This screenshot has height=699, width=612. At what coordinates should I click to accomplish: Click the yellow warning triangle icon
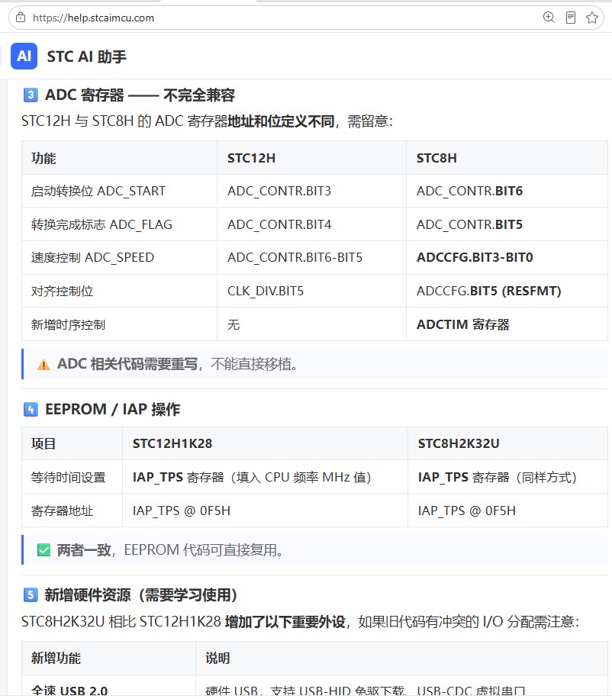point(43,365)
